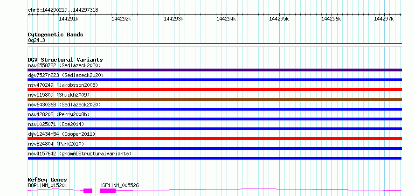The image size is (415, 196).
Task: Open the nsv4157642 (gnomADStructuralVariants) label
Action: click(80, 154)
